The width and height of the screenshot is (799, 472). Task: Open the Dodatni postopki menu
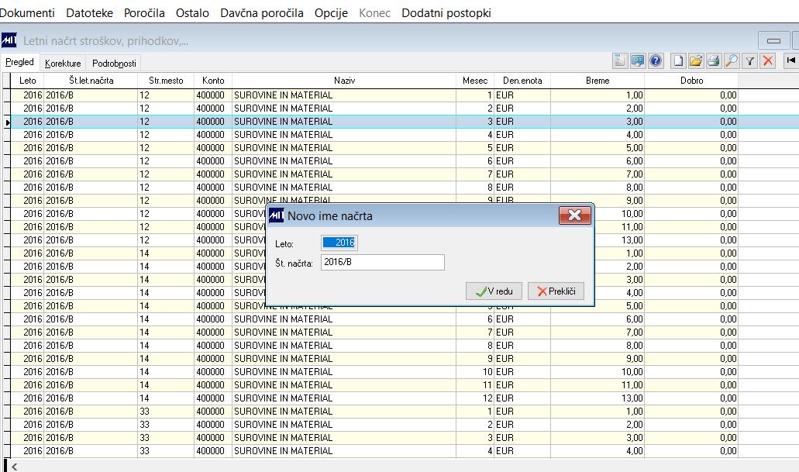click(446, 12)
